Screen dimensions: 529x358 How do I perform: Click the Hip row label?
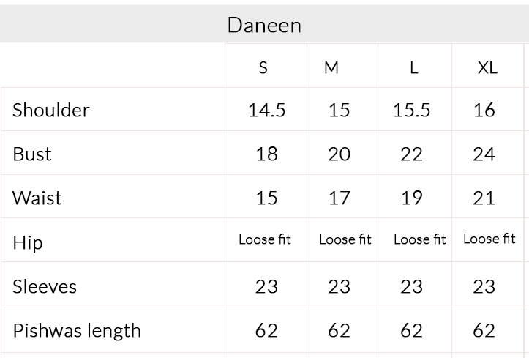[28, 242]
